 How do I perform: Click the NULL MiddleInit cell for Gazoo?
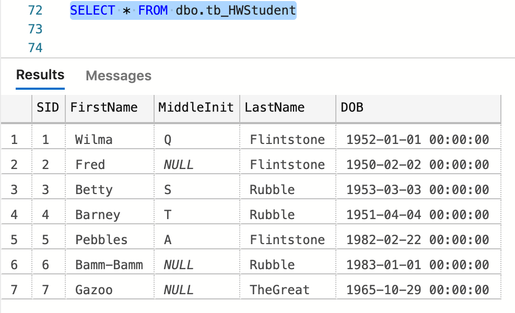tap(178, 289)
